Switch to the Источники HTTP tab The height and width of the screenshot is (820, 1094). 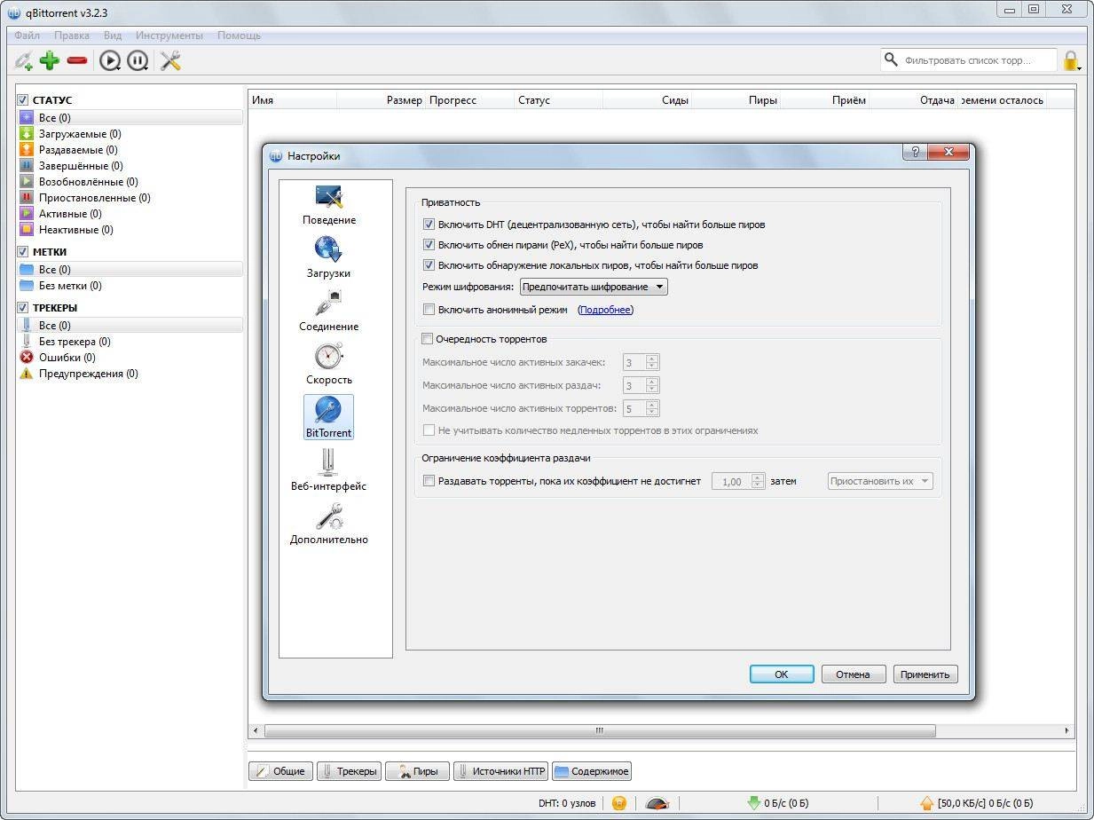[x=501, y=771]
